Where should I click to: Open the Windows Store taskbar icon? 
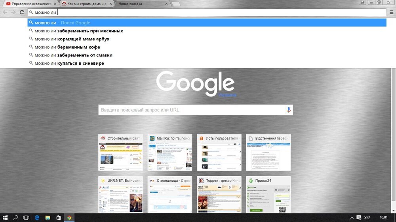point(58,218)
